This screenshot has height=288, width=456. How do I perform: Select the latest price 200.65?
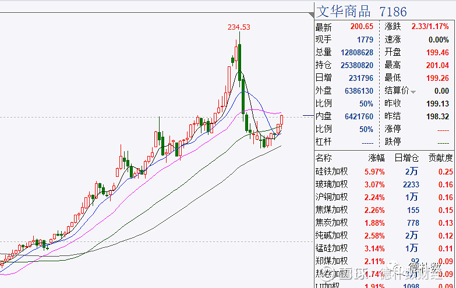(362, 26)
